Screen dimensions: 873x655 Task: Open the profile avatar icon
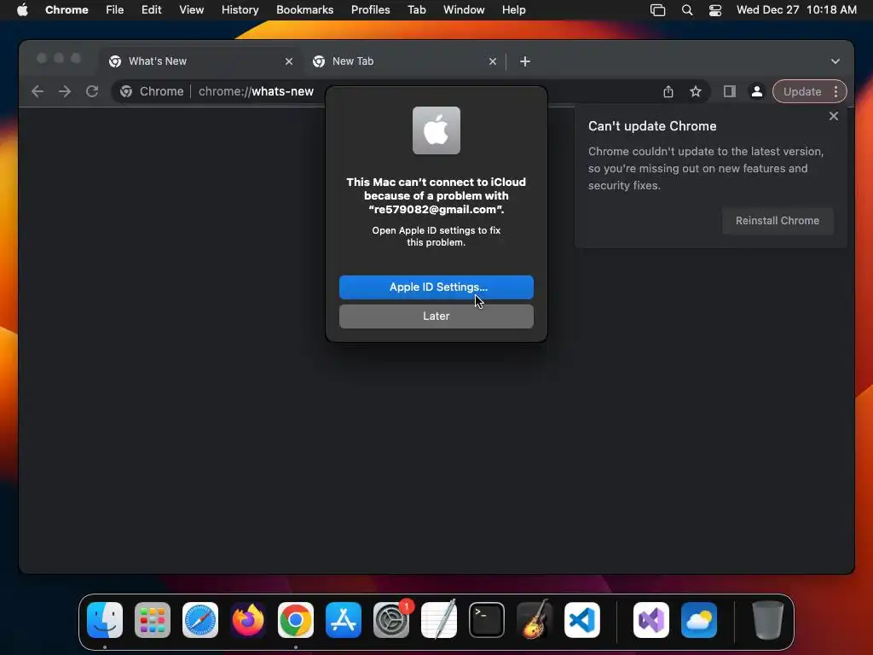pos(757,91)
